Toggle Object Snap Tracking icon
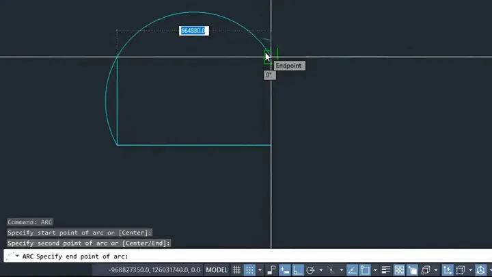The image size is (492, 277). 352,269
